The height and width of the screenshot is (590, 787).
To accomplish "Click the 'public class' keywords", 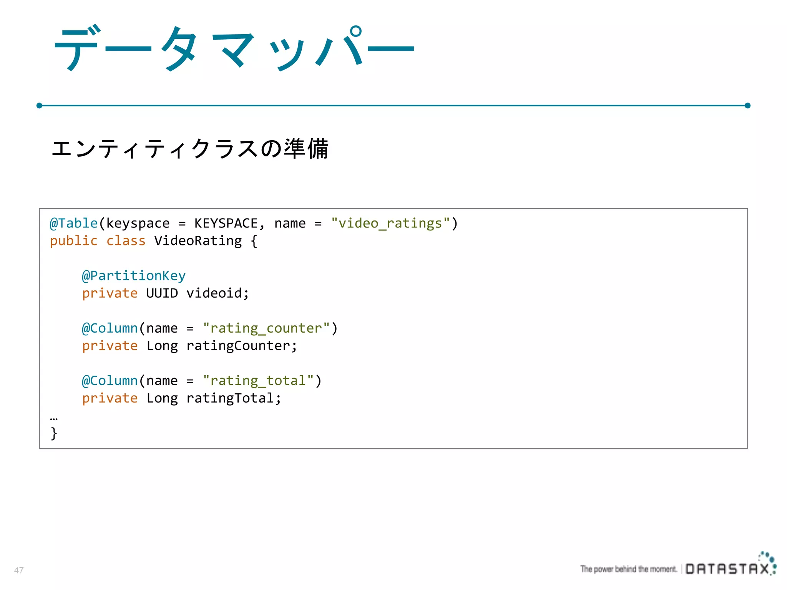I will [98, 241].
